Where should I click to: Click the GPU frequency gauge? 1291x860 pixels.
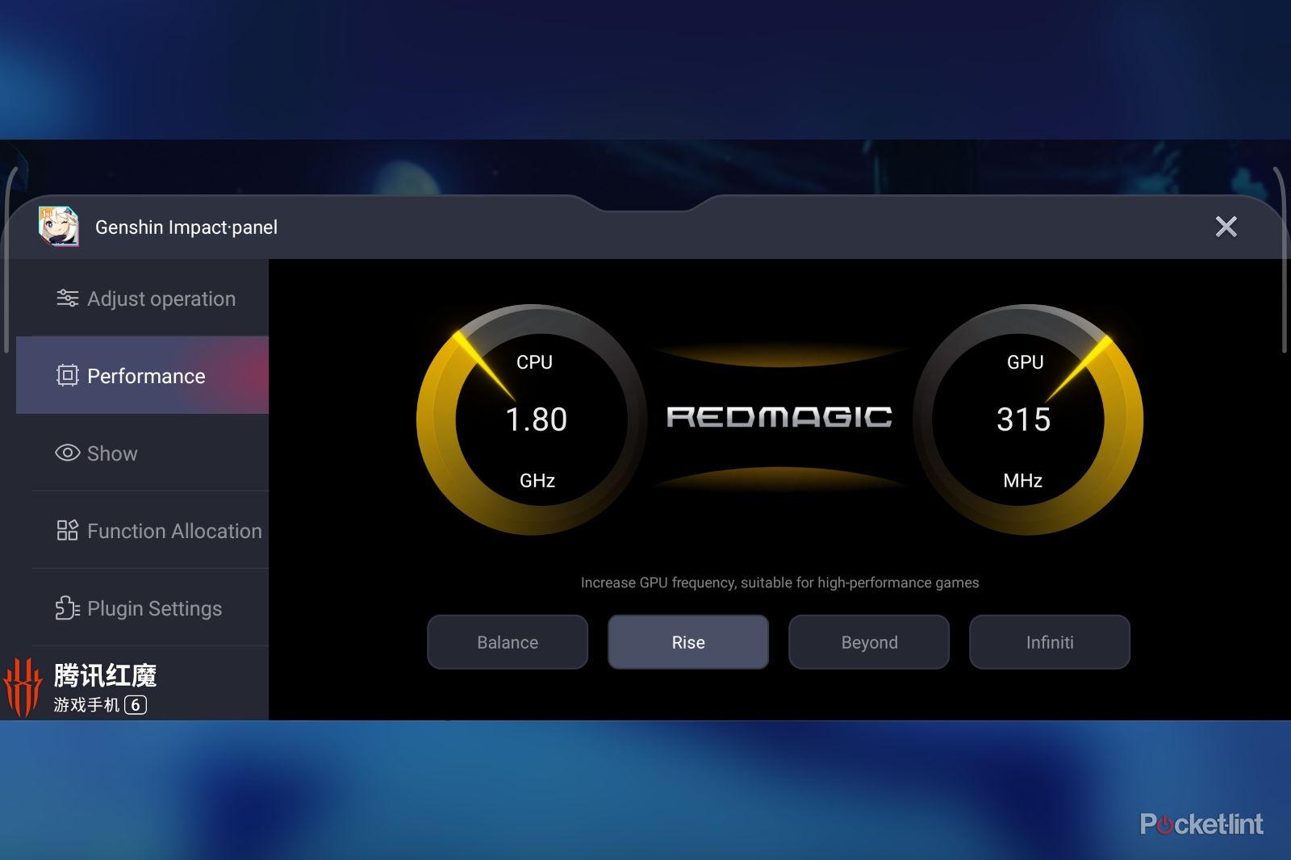[1027, 420]
